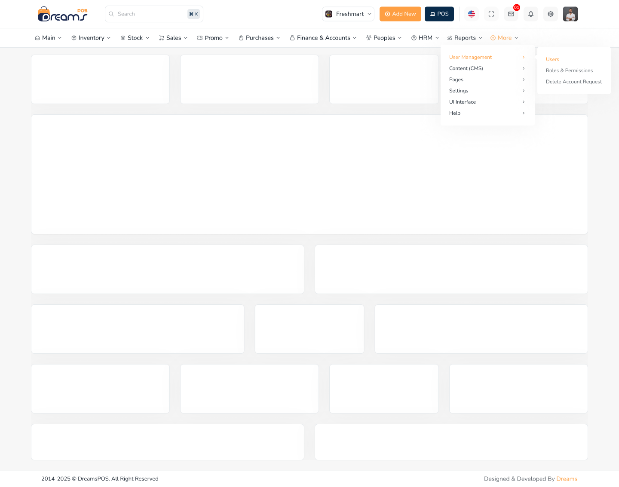Screen dimensions: 619x487
Task: Select Users from User Management submenu
Action: pos(552,59)
